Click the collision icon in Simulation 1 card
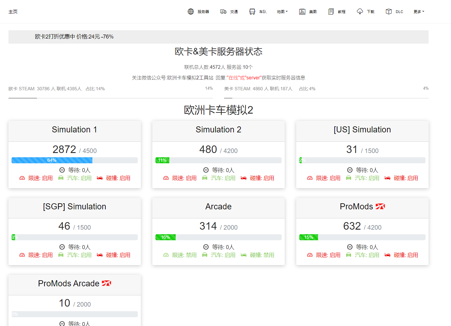 click(x=100, y=178)
